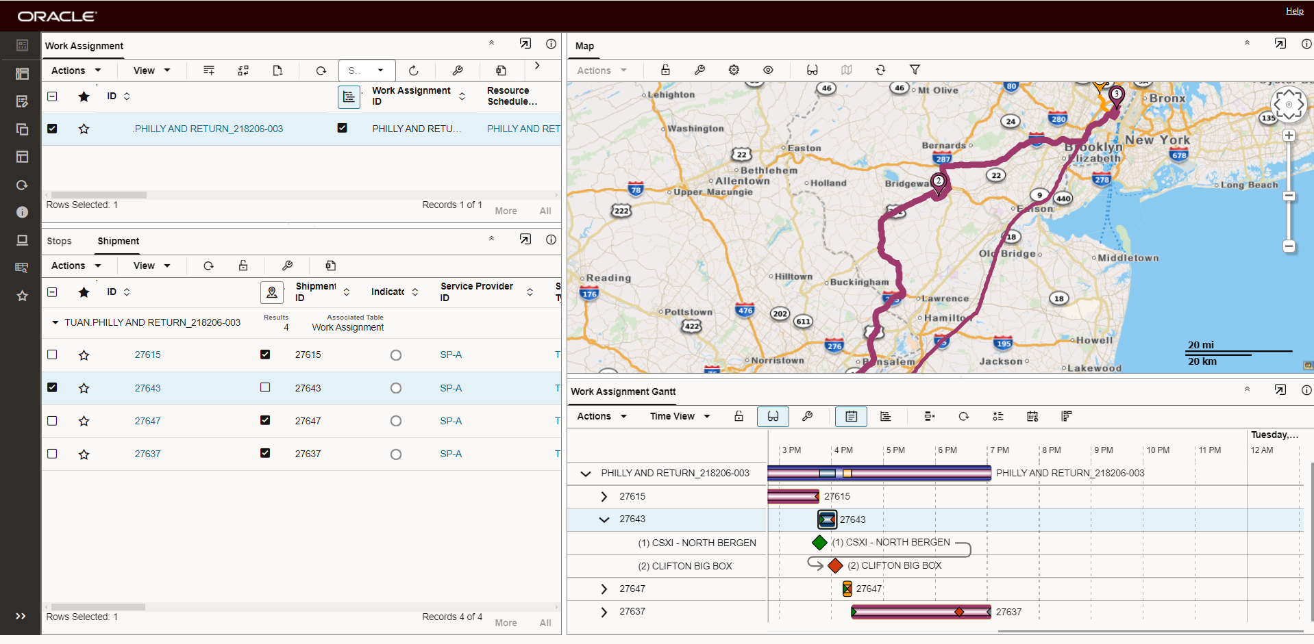
Task: Open service provider SP-A for 27615
Action: click(451, 355)
